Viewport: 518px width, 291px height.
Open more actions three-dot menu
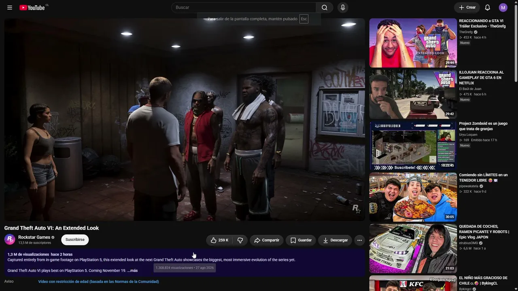coord(359,240)
